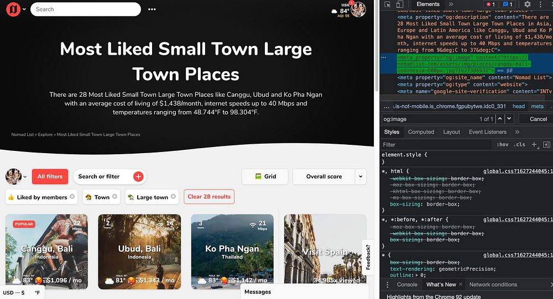This screenshot has height=299, width=553.
Task: Go to next search result arrow
Action: 509,119
